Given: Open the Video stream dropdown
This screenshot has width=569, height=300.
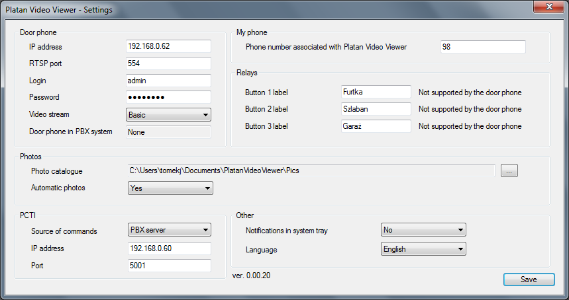Looking at the screenshot, I should click(168, 115).
